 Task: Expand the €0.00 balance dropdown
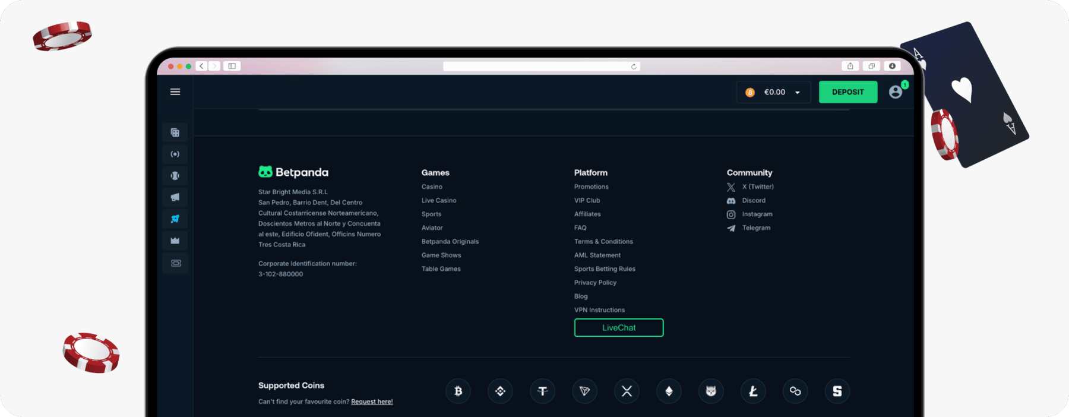point(773,92)
